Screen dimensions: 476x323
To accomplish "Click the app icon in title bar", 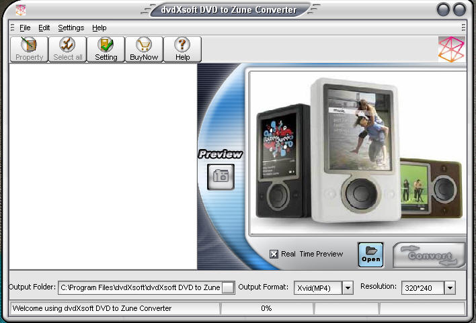I will point(21,10).
